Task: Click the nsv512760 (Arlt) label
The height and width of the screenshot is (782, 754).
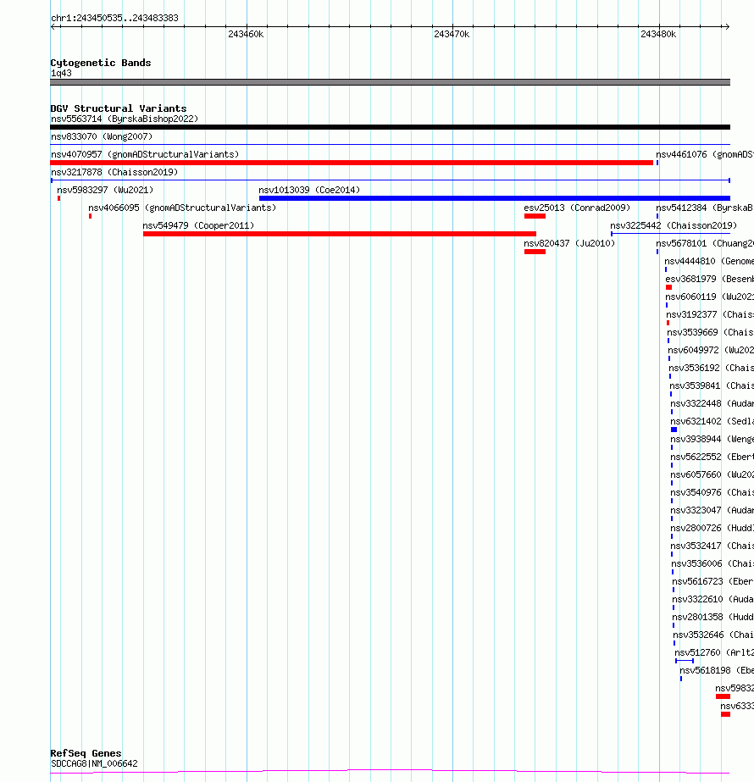Action: (x=714, y=653)
